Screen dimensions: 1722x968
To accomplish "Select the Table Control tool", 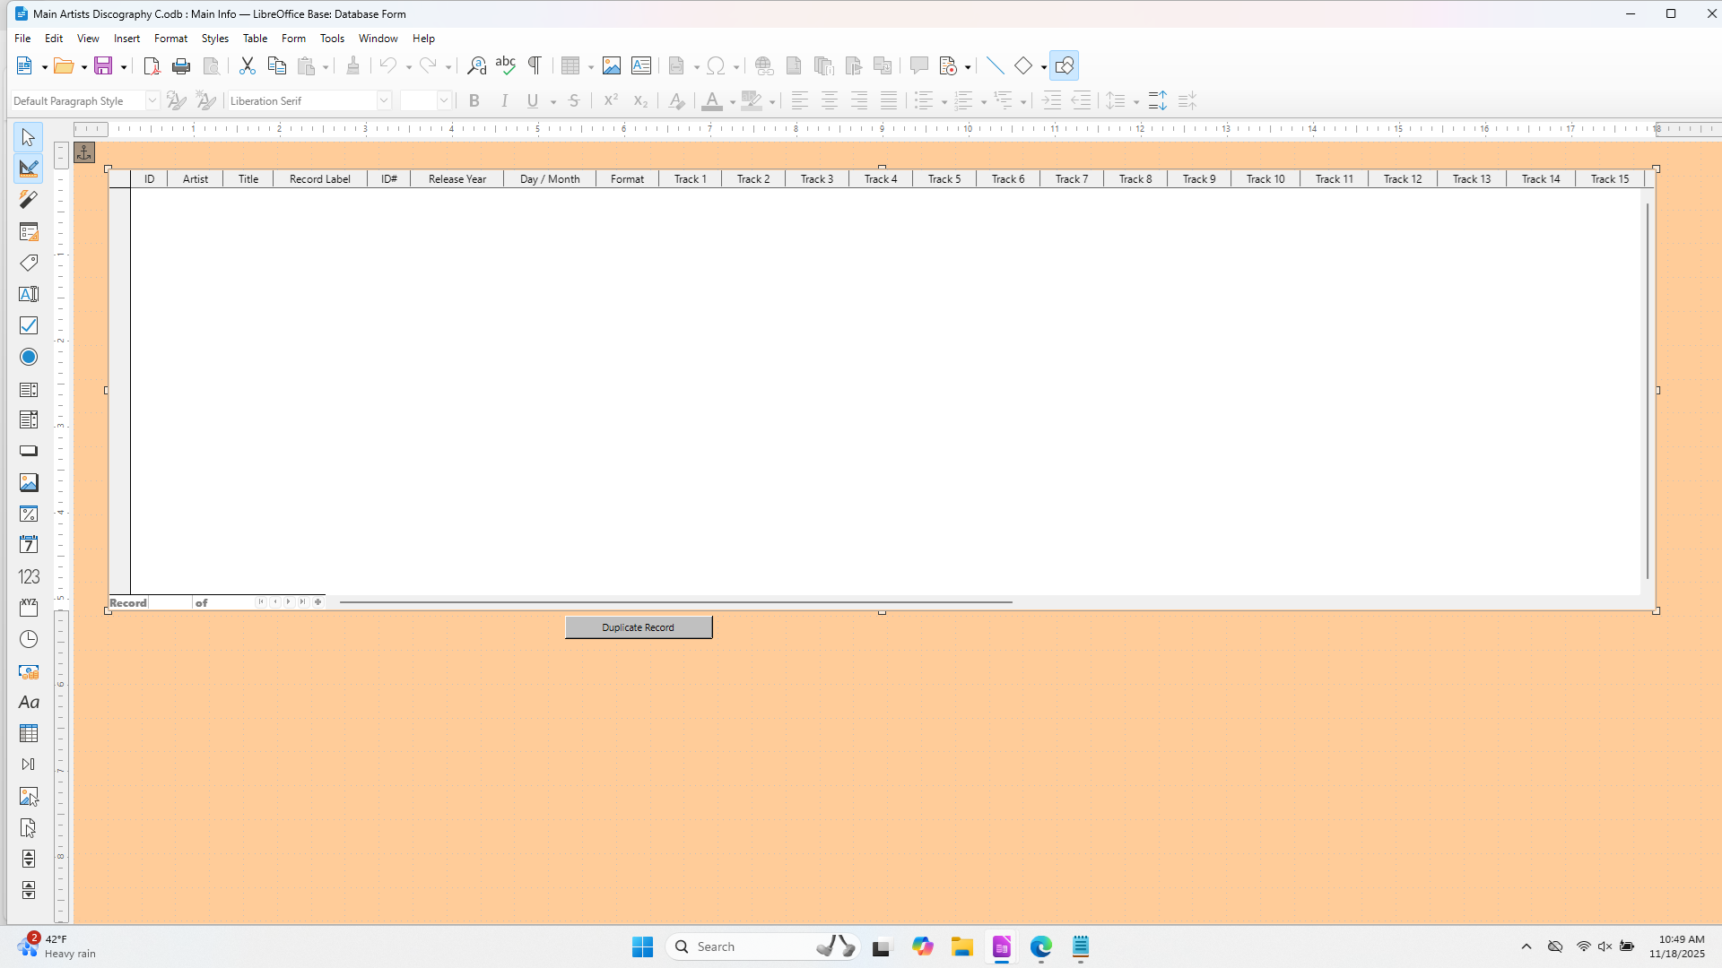I will [29, 733].
